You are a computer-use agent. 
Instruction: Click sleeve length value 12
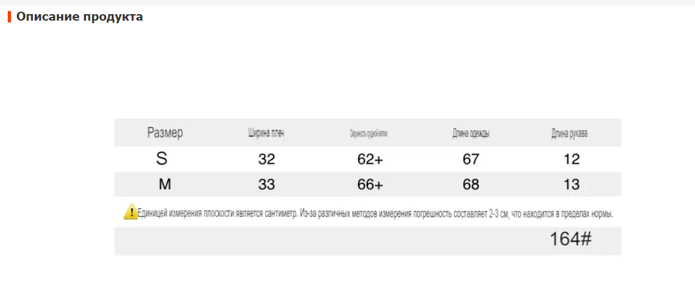[x=571, y=159]
